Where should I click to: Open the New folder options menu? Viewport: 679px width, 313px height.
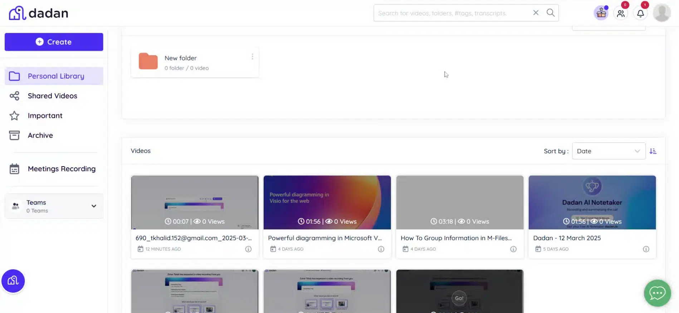click(252, 57)
